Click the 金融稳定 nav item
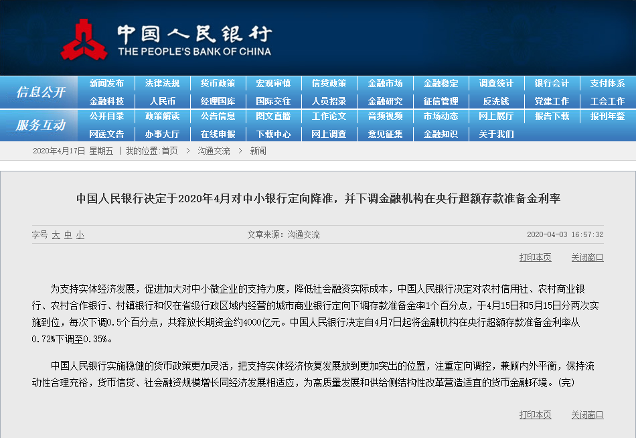636x438 pixels. click(x=441, y=83)
